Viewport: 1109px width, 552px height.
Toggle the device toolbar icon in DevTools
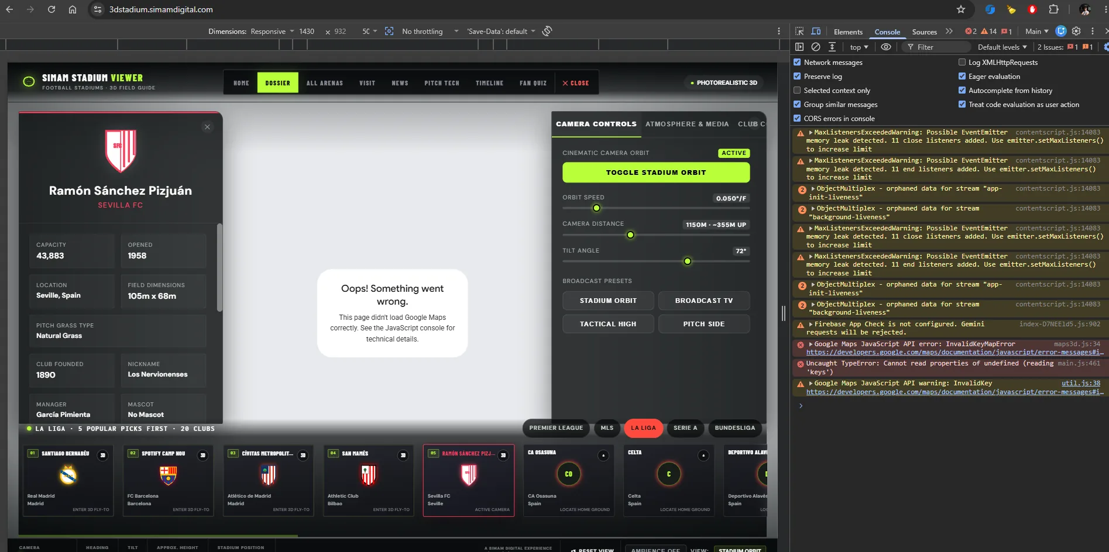(816, 31)
